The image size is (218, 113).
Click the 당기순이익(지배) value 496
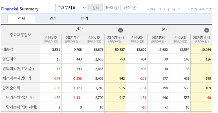click(165, 98)
